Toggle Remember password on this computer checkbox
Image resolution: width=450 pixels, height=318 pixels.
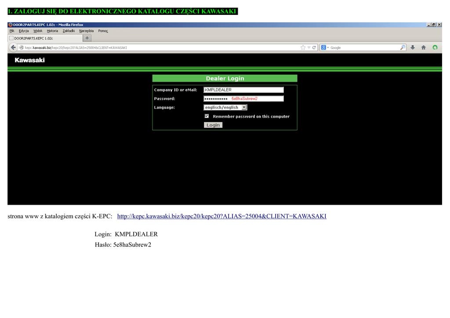point(207,116)
